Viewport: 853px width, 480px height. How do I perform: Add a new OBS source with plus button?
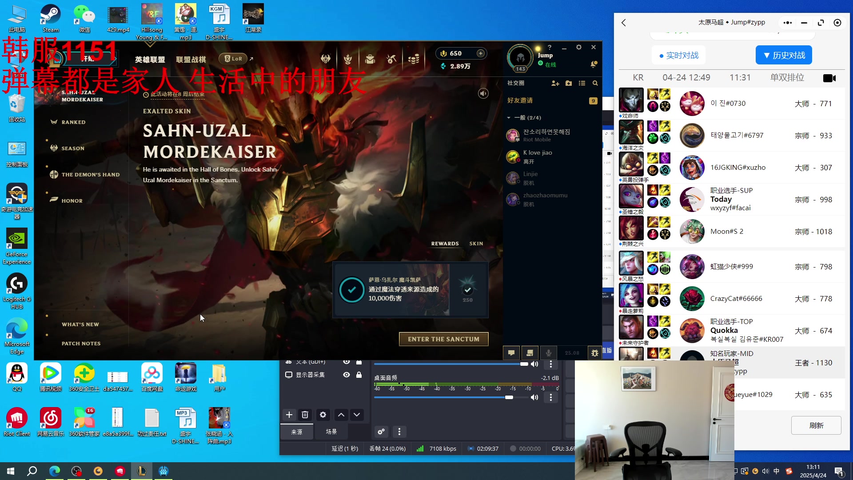point(289,415)
